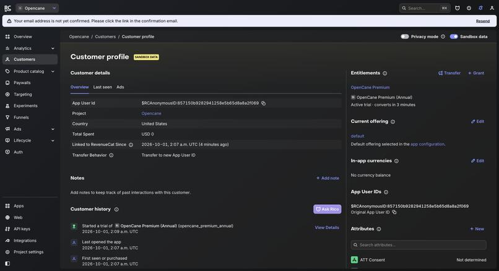Open Targeting in the sidebar
This screenshot has width=499, height=271.
30,95
